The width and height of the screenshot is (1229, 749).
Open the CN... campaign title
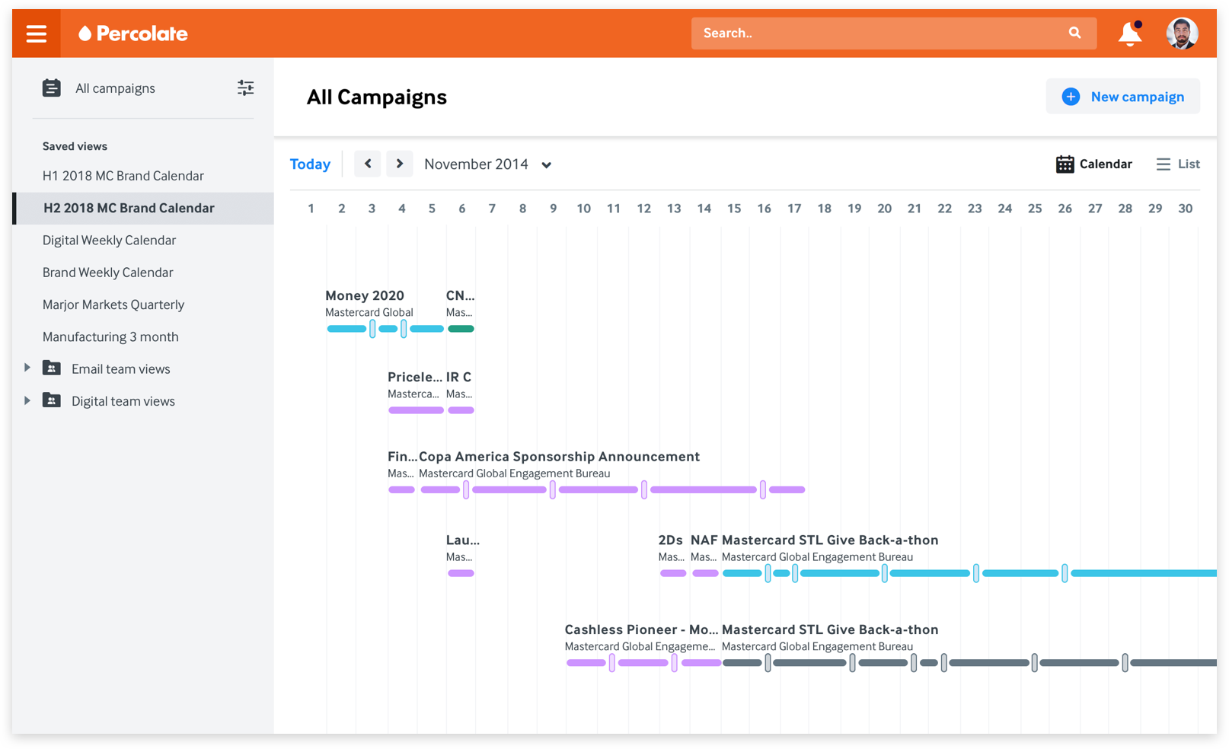point(460,295)
